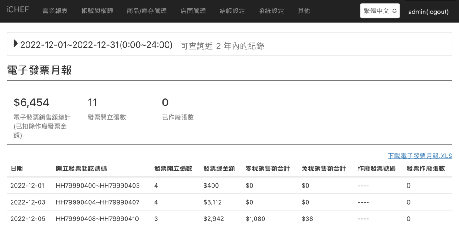
Task: Click the iCHEF logo
Action: tap(18, 10)
